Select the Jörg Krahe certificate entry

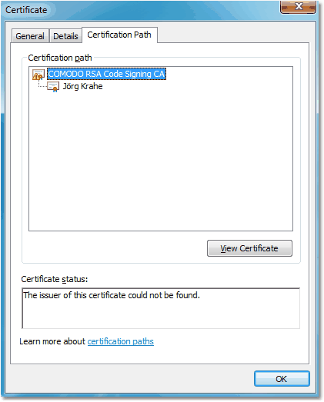[82, 86]
